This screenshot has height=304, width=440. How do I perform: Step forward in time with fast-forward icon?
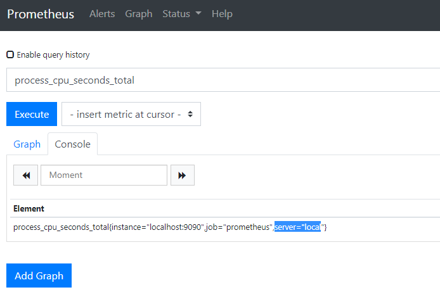pos(183,175)
